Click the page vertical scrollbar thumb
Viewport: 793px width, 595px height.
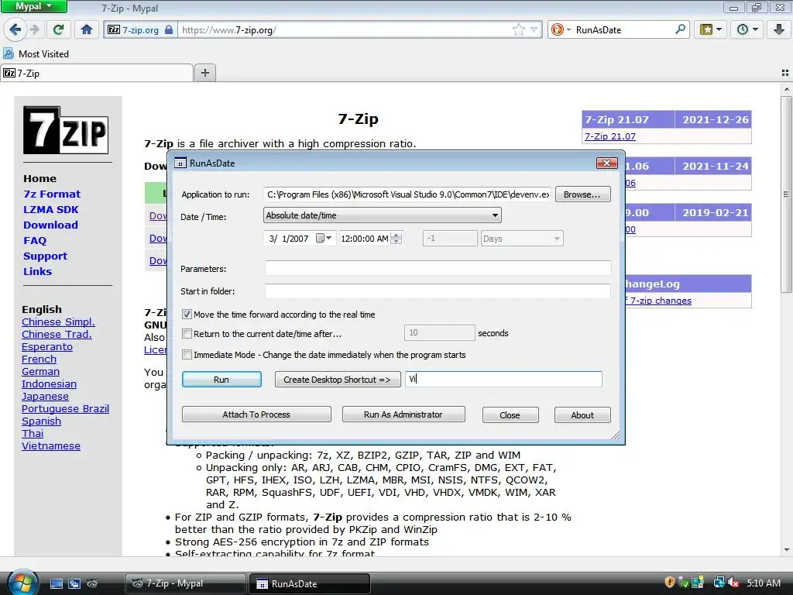click(x=787, y=194)
